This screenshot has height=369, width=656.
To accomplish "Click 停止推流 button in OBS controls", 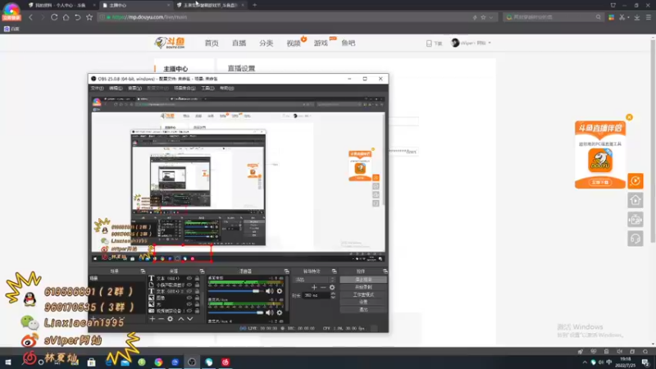I will coord(363,280).
